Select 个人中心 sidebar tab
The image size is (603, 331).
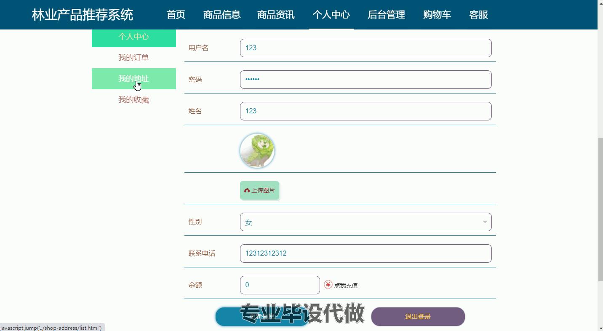tap(133, 37)
